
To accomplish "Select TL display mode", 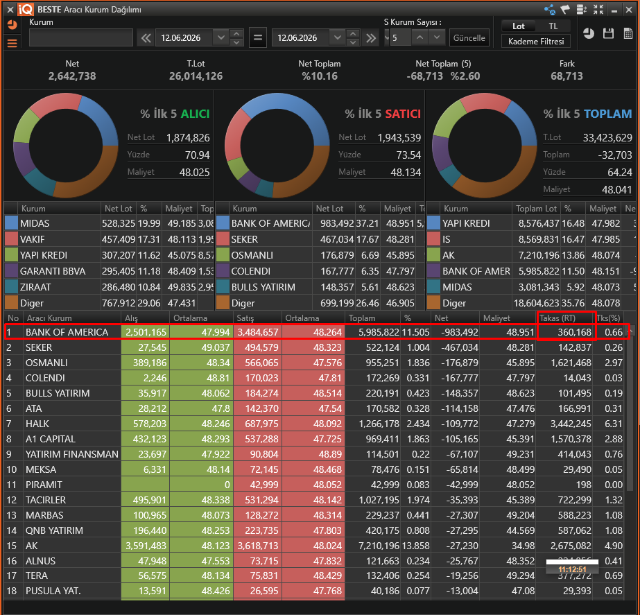I will (553, 26).
